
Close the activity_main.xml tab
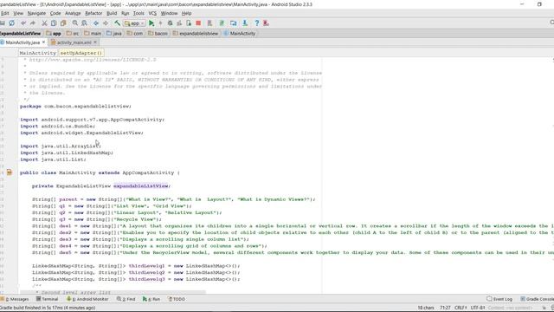click(x=95, y=42)
